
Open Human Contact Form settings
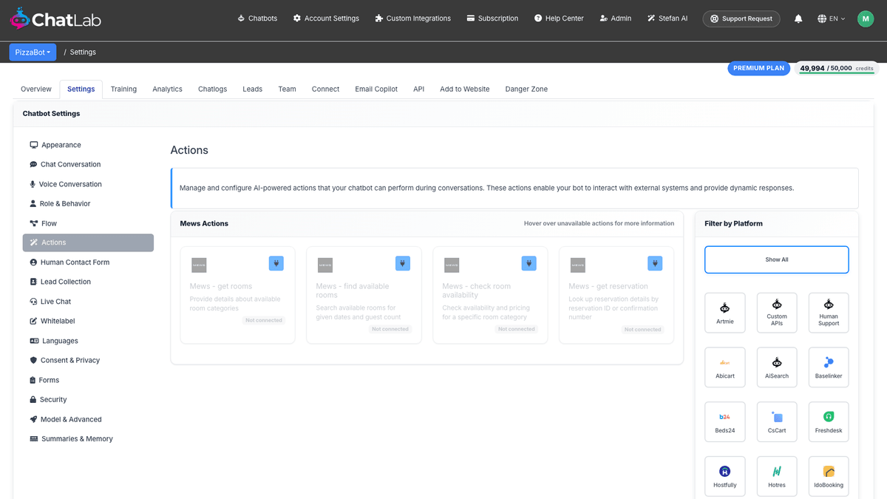(88, 262)
